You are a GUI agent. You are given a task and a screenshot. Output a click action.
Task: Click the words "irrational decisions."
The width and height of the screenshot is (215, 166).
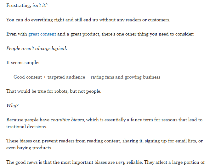[27, 127]
